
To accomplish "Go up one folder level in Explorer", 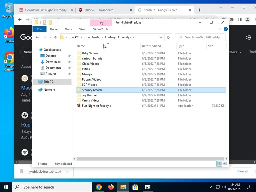I will click(56, 37).
